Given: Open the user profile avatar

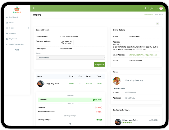Looking at the screenshot, I should (x=161, y=8).
